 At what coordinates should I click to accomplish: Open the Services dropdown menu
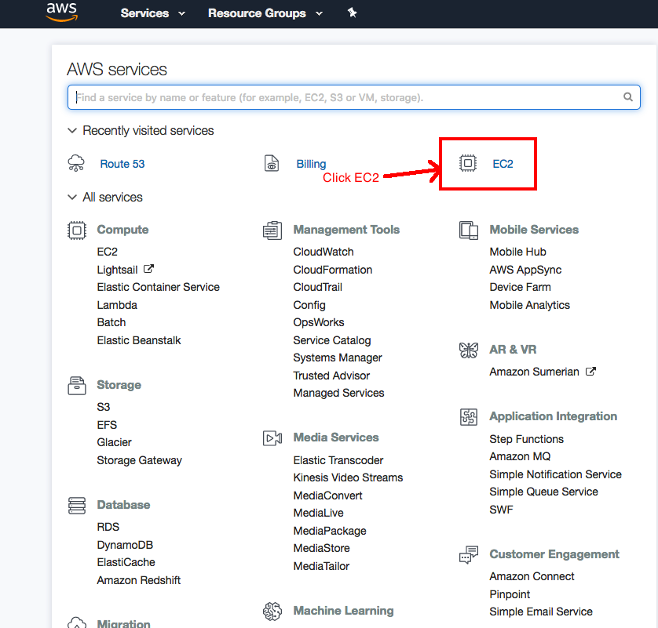pos(153,13)
